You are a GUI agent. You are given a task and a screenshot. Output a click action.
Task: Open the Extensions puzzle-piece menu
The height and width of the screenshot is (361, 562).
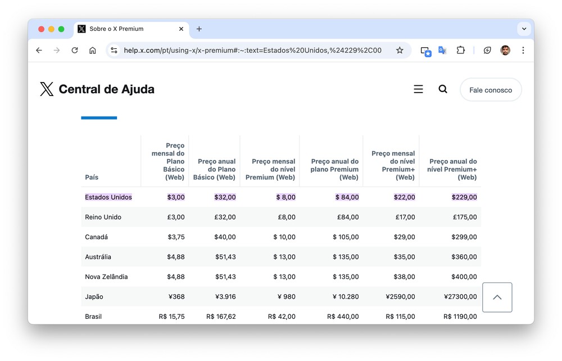point(461,51)
